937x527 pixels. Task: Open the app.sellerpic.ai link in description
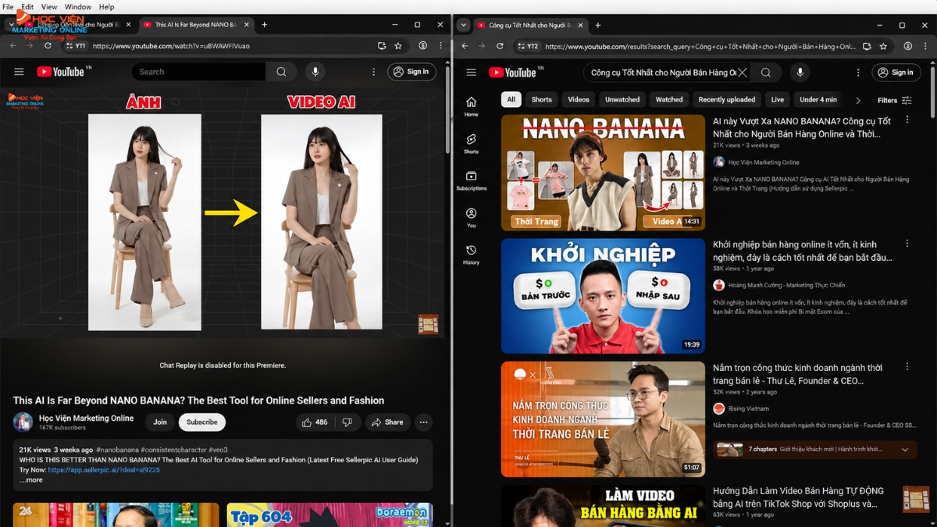(104, 470)
